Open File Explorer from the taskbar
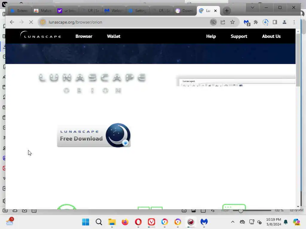The height and width of the screenshot is (229, 306). click(x=112, y=222)
